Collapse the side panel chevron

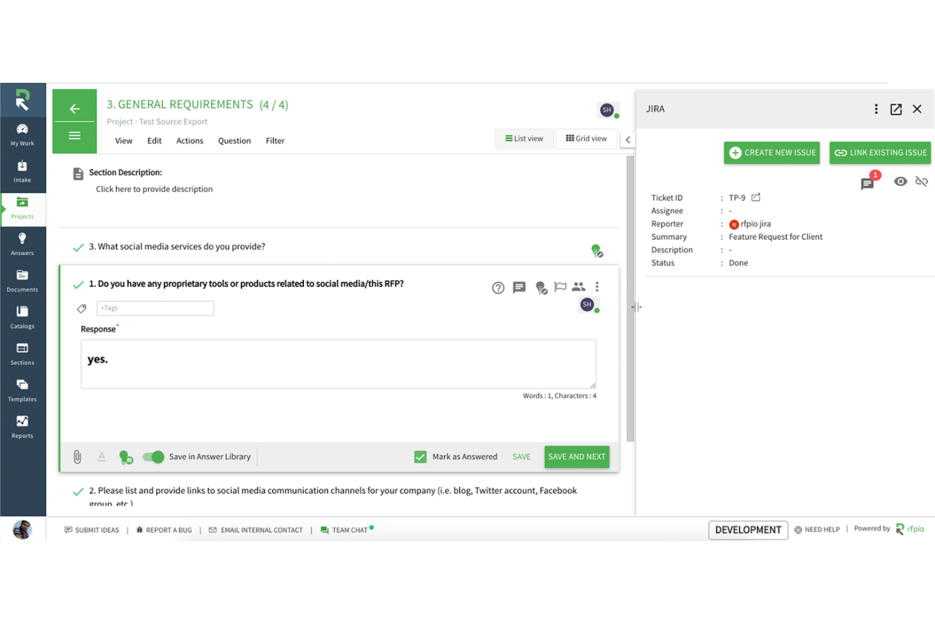[628, 140]
